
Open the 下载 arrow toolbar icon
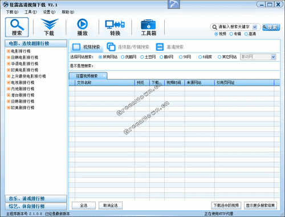[x=50, y=27]
